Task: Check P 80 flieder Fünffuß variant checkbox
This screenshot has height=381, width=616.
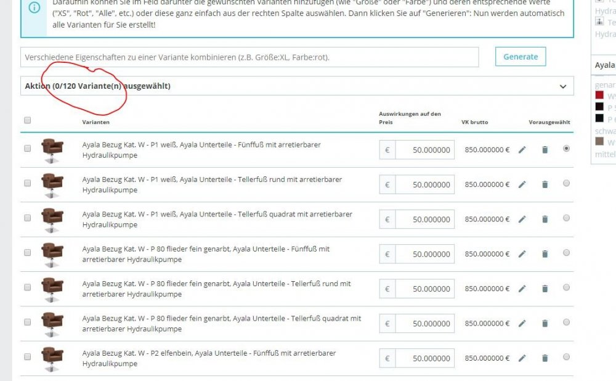Action: (x=28, y=252)
